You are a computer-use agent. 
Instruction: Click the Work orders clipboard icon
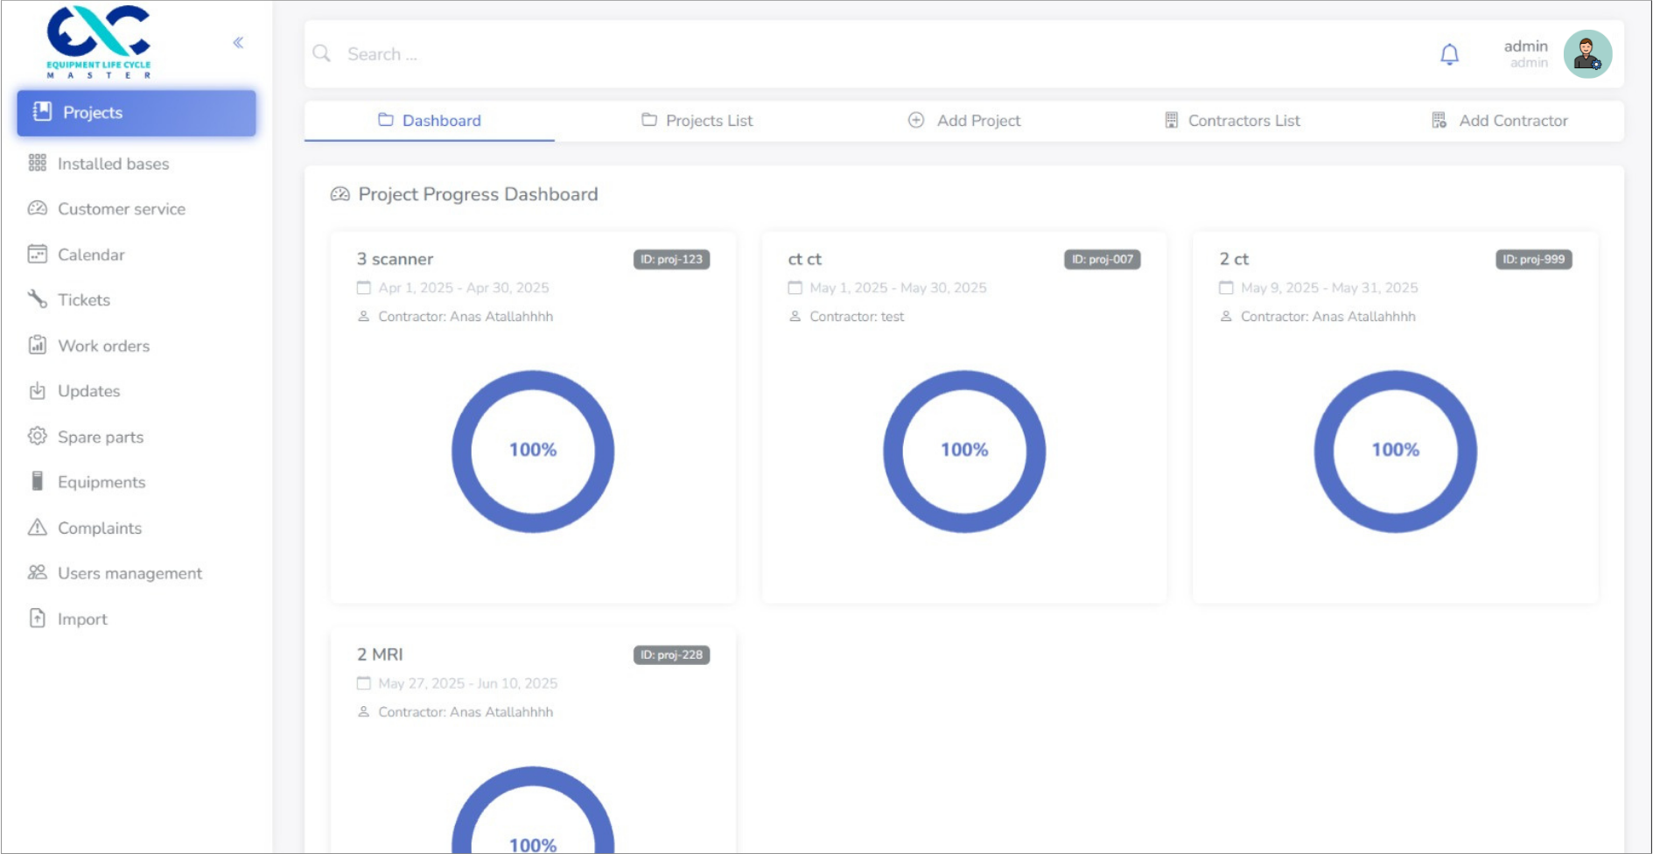coord(37,345)
